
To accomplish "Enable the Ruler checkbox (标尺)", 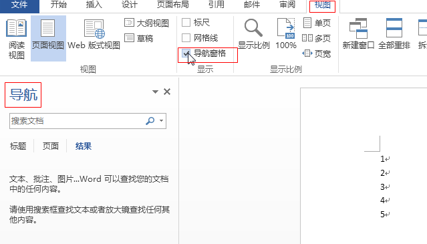I will click(x=186, y=22).
